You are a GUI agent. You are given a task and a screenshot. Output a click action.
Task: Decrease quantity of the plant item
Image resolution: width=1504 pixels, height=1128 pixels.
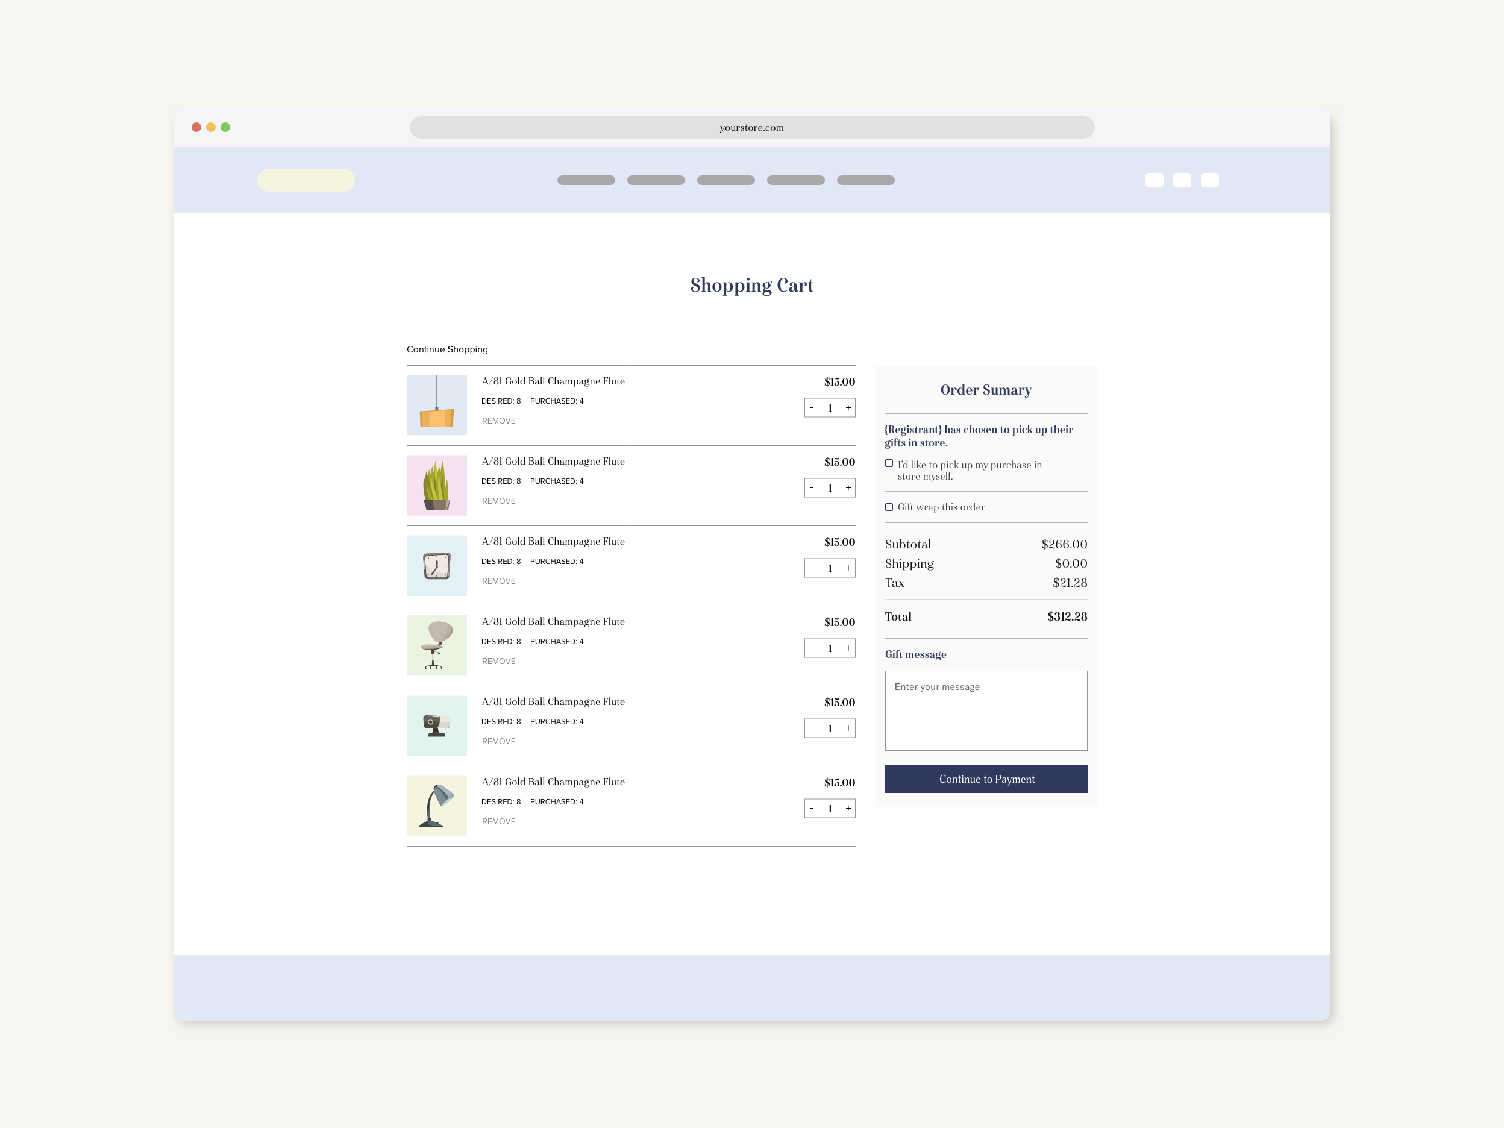point(811,487)
